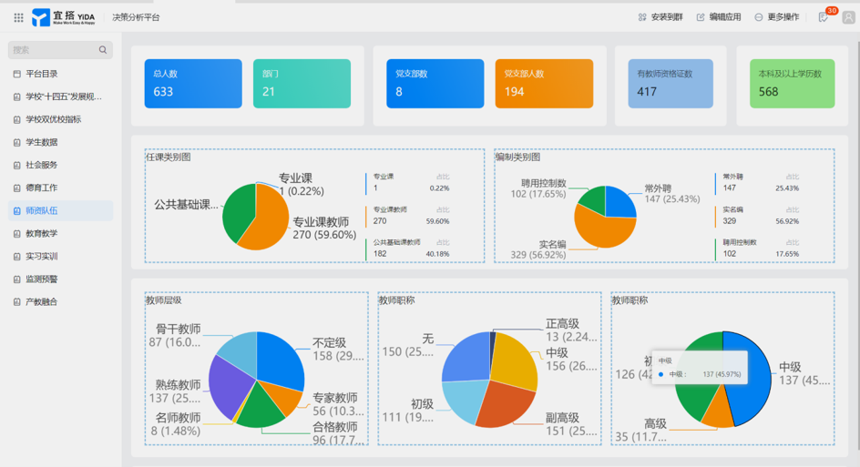Click 公共基础课教师 182 legend row
This screenshot has width=860, height=467.
point(407,249)
